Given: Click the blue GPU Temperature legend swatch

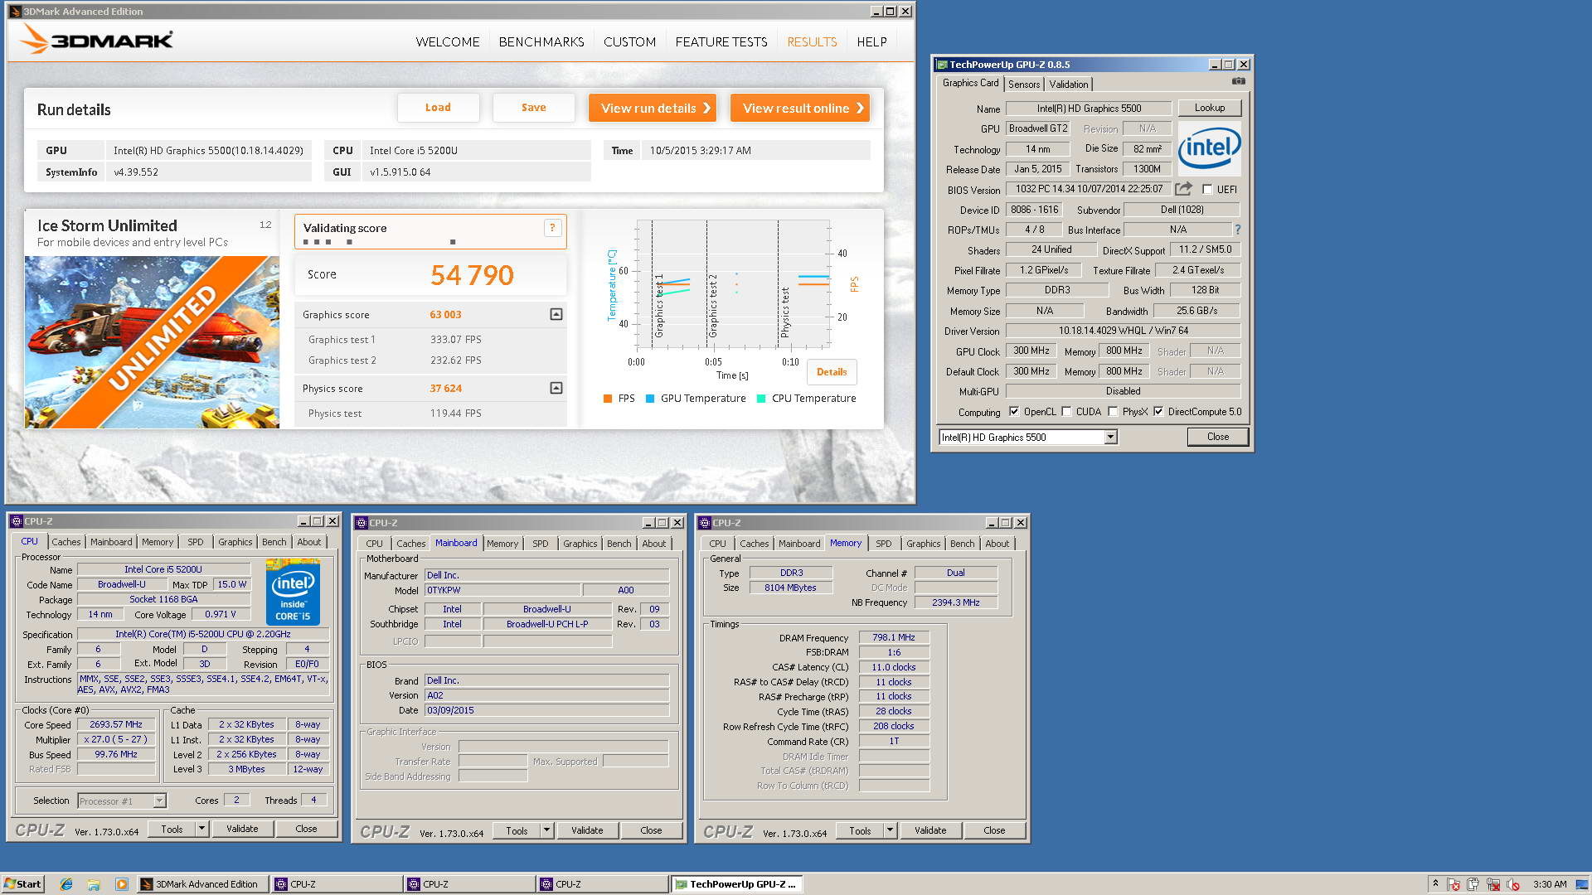Looking at the screenshot, I should [x=650, y=399].
